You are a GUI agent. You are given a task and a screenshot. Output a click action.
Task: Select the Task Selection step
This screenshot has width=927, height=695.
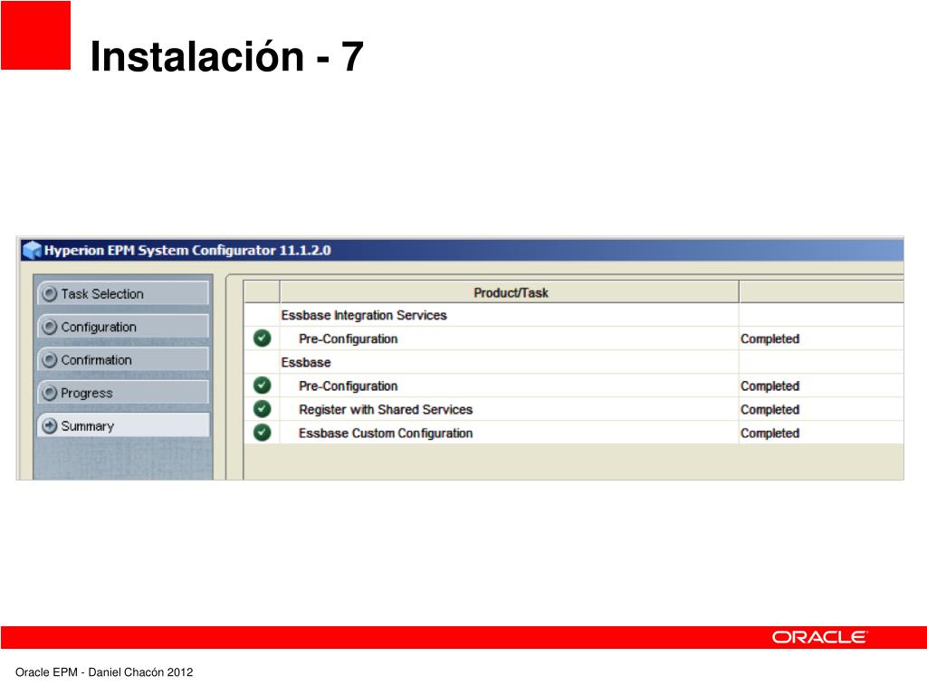point(123,294)
